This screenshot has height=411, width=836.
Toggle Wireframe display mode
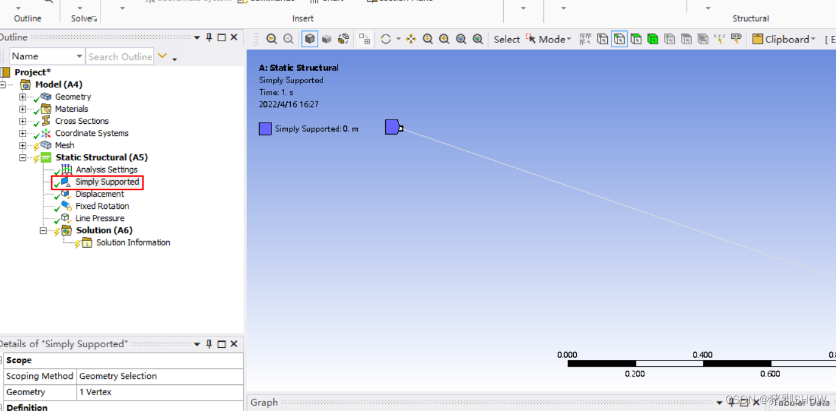343,39
